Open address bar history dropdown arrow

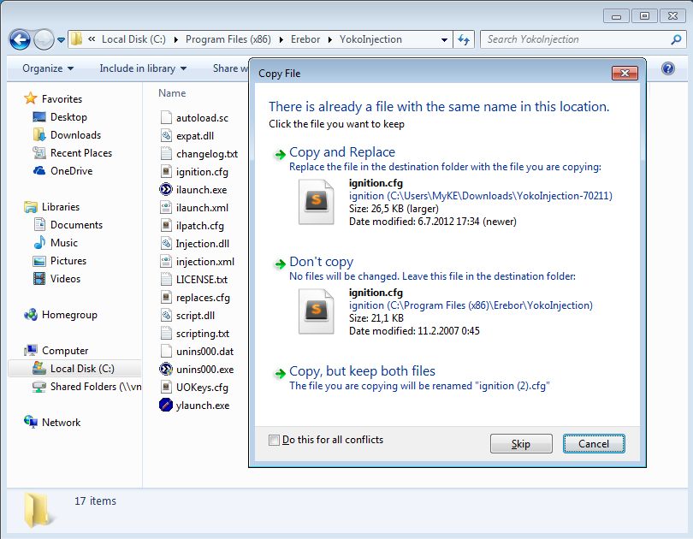[x=444, y=39]
